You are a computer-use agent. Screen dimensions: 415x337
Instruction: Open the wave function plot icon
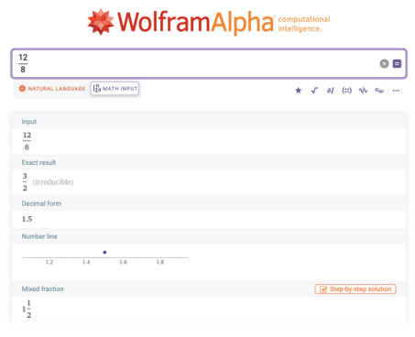coord(363,91)
